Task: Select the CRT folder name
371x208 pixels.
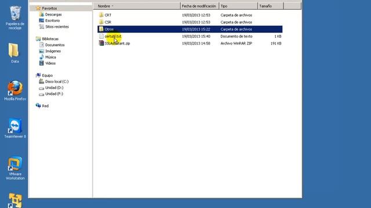Action: 108,15
